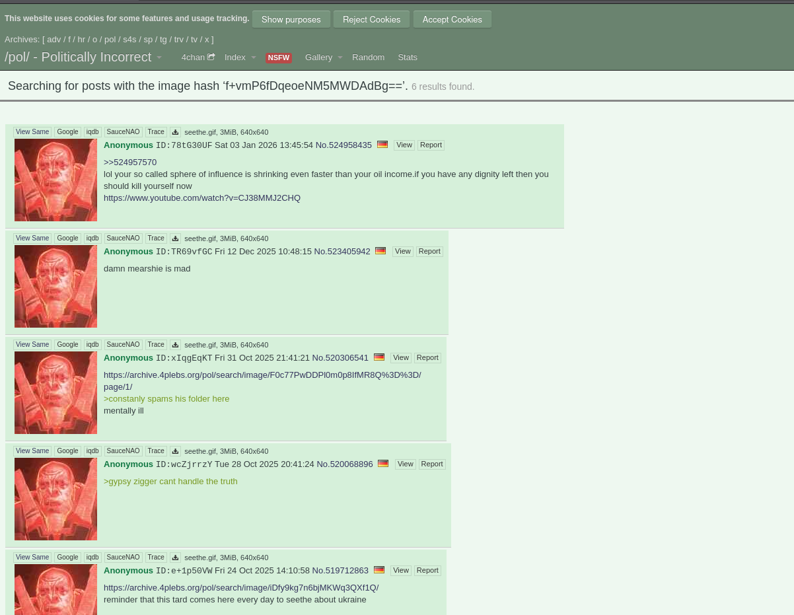Click Show purposes cookie button
This screenshot has height=615, width=794.
pos(291,19)
